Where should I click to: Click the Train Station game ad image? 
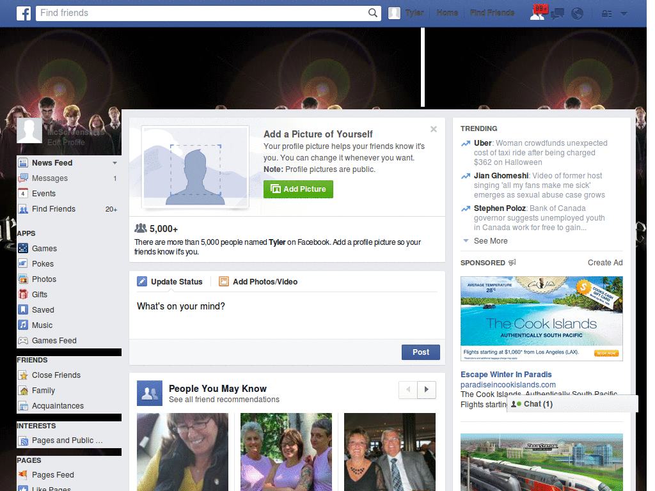[x=541, y=462]
